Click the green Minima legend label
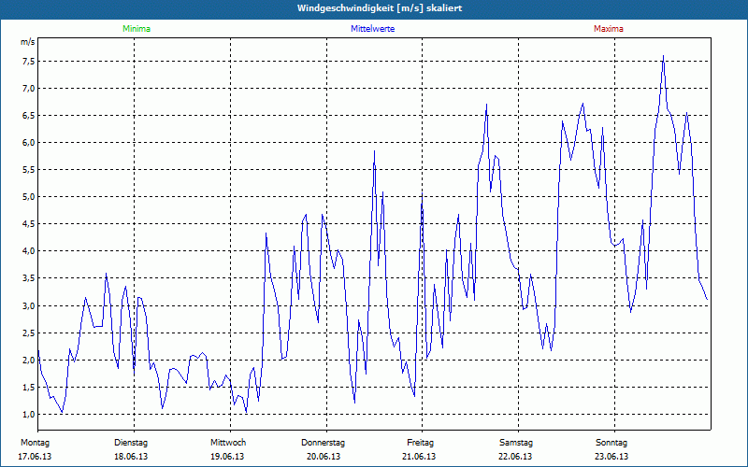748x467 pixels. 137,29
